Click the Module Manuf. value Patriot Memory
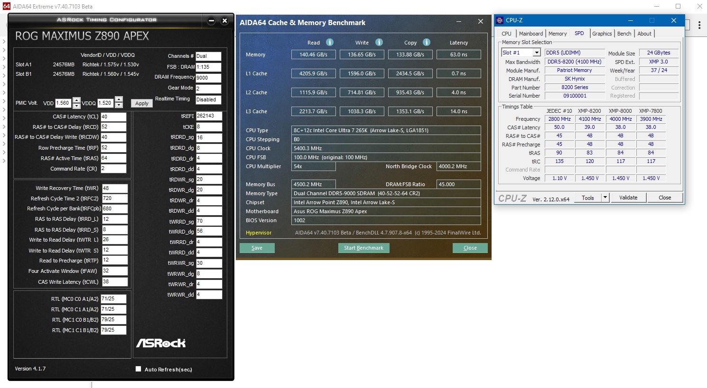Screen dimensions: 707x388 click(x=575, y=70)
